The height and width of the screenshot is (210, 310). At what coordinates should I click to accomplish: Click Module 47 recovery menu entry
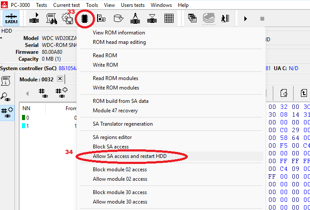pyautogui.click(x=115, y=111)
